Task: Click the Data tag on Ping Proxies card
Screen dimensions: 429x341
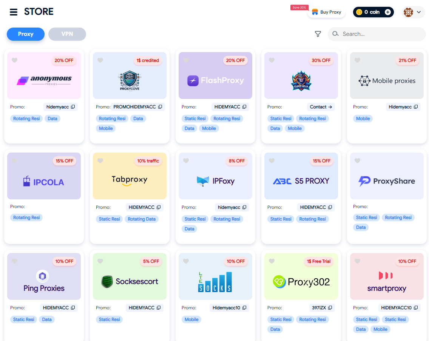Action: coord(47,319)
